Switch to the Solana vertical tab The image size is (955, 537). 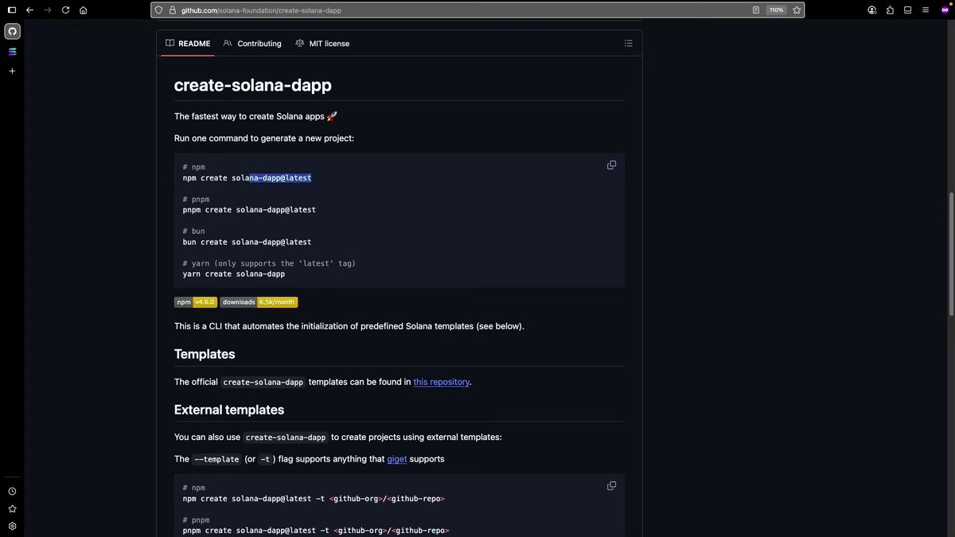click(12, 51)
